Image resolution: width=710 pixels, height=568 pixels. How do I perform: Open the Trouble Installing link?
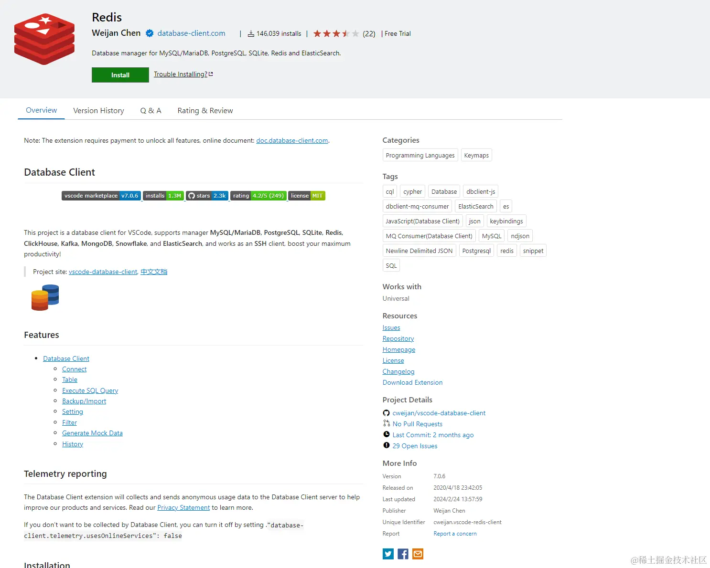click(183, 74)
